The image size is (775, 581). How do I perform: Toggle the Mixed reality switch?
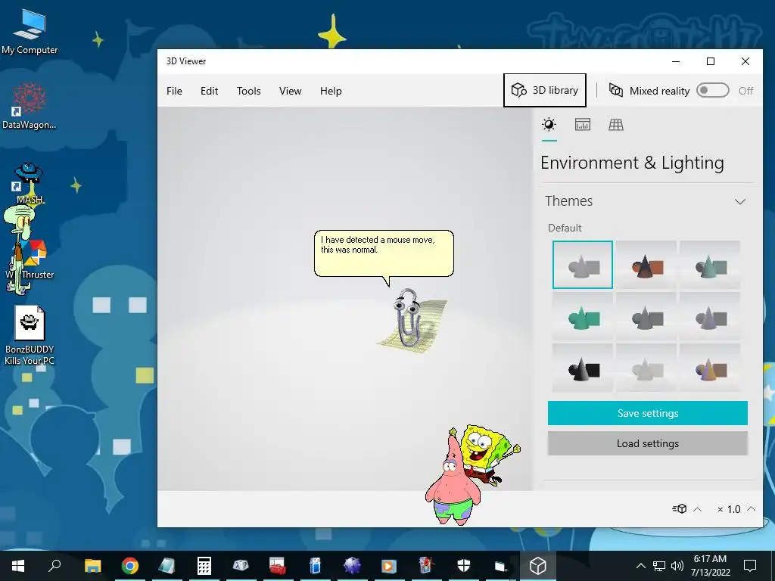click(x=712, y=91)
